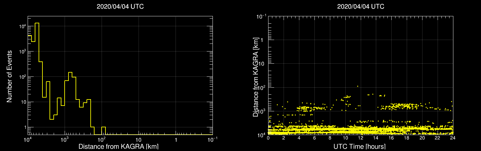Click the 10^-1 tick on scatter y-axis
The height and width of the screenshot is (151, 481).
(x=261, y=16)
